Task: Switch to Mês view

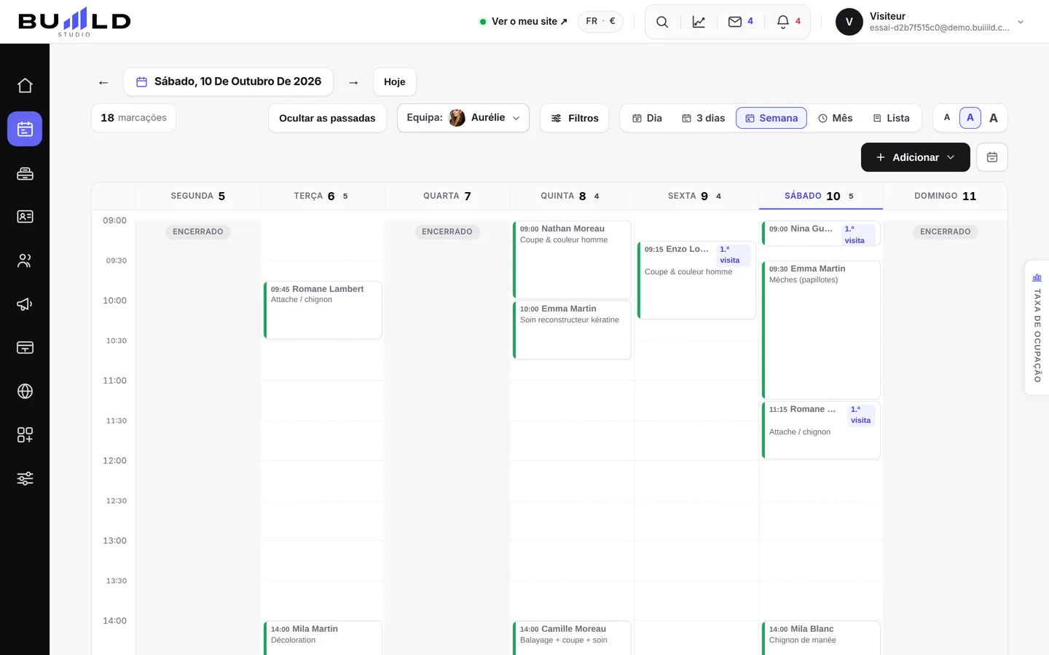Action: tap(835, 118)
